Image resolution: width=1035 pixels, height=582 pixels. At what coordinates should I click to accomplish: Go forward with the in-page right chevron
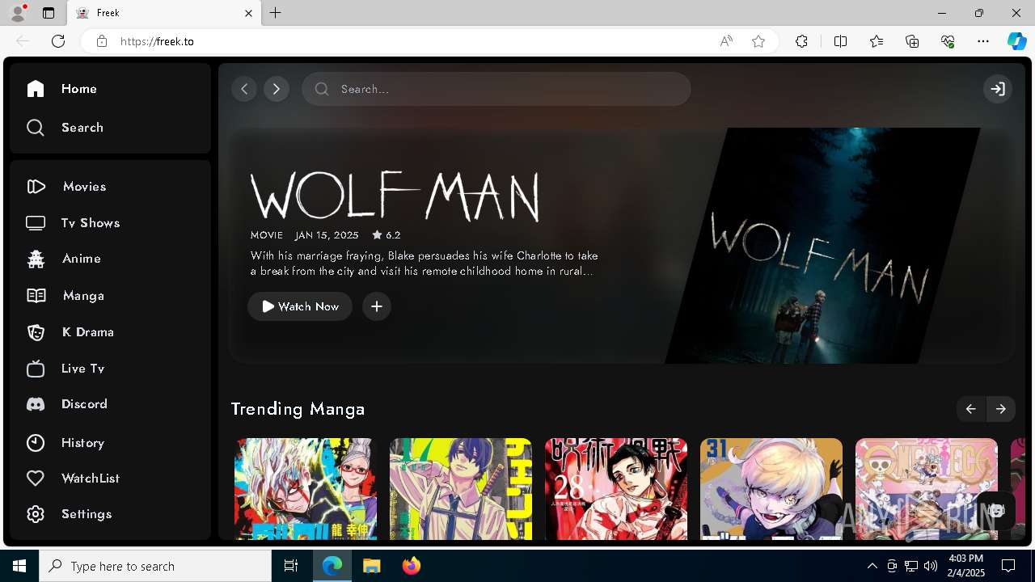[x=277, y=89]
